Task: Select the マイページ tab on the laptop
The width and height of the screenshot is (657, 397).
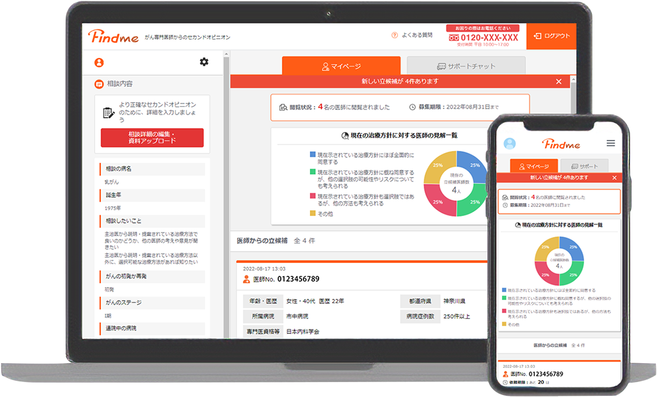Action: [x=341, y=66]
